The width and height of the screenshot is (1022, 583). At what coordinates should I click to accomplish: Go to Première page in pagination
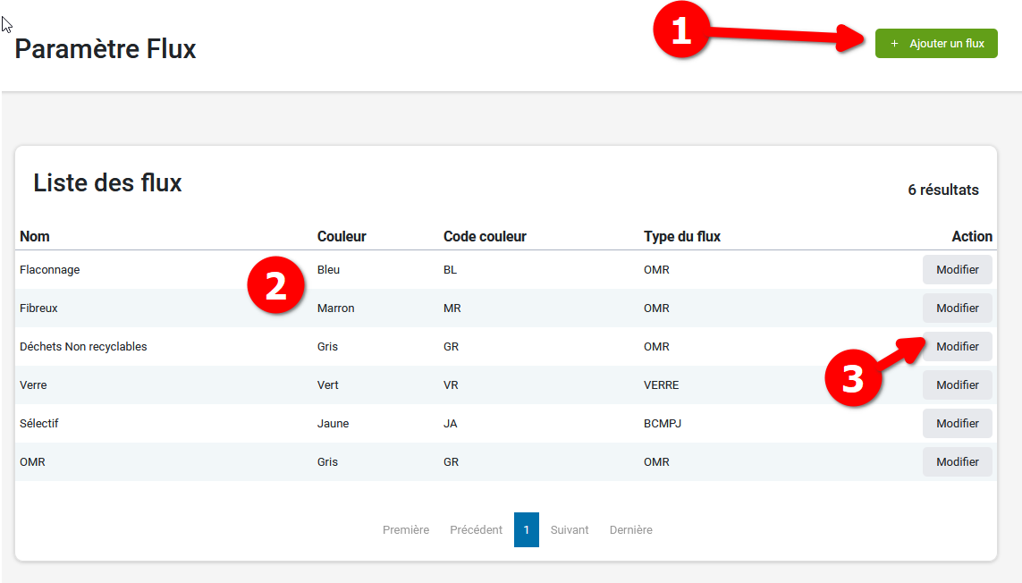(x=405, y=530)
